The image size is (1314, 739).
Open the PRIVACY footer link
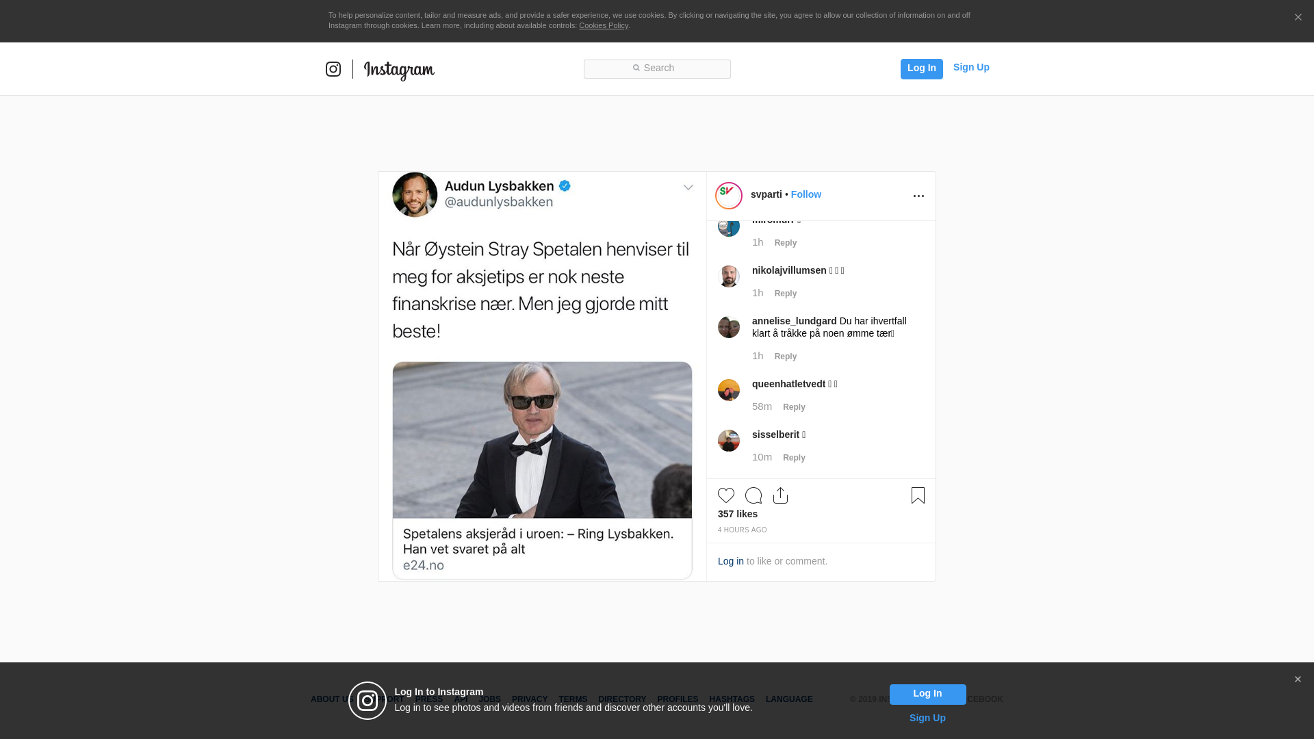530,699
